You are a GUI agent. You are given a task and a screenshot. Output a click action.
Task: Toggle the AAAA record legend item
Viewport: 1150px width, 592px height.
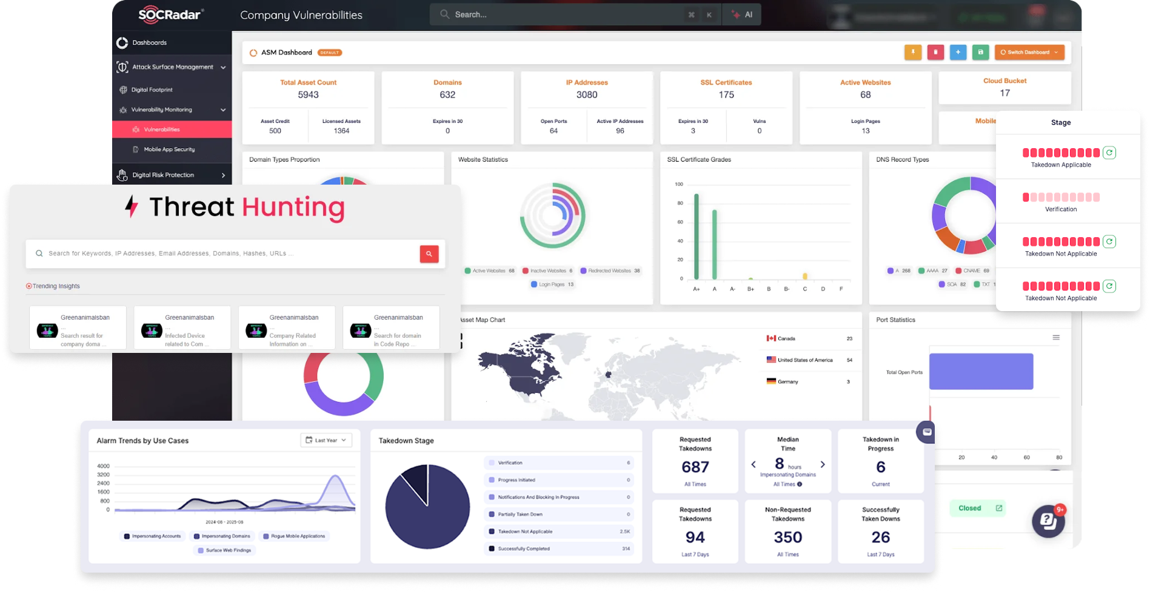tap(932, 271)
